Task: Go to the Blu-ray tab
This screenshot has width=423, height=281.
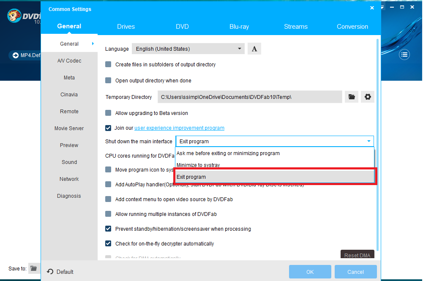Action: click(239, 27)
